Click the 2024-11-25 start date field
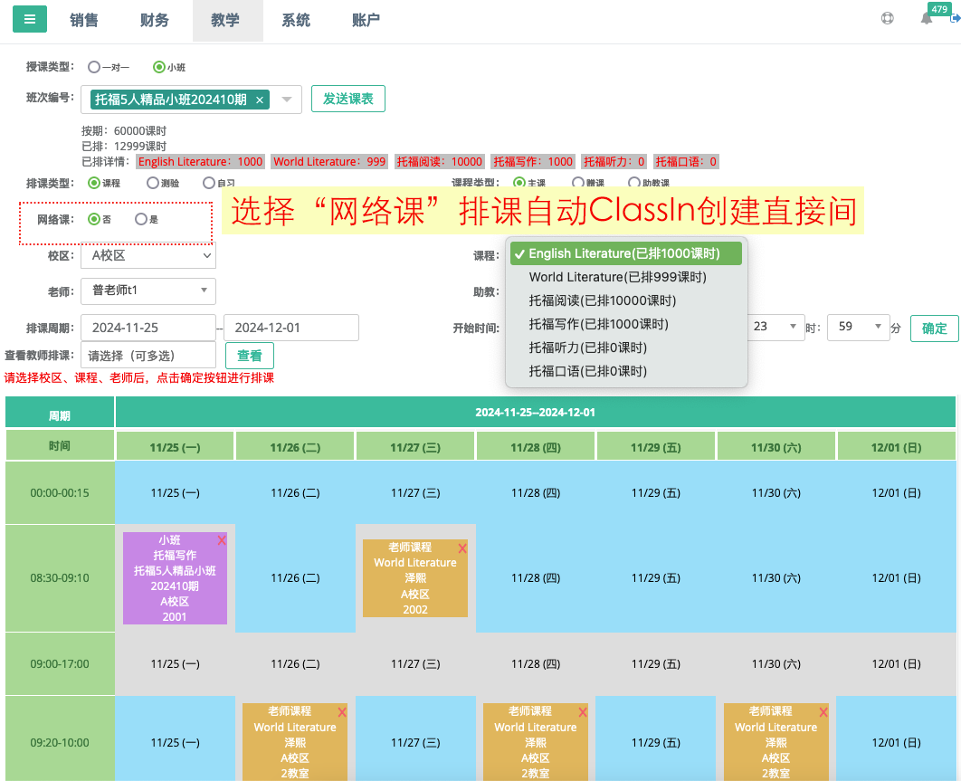Screen dimensions: 961x781 [x=148, y=328]
